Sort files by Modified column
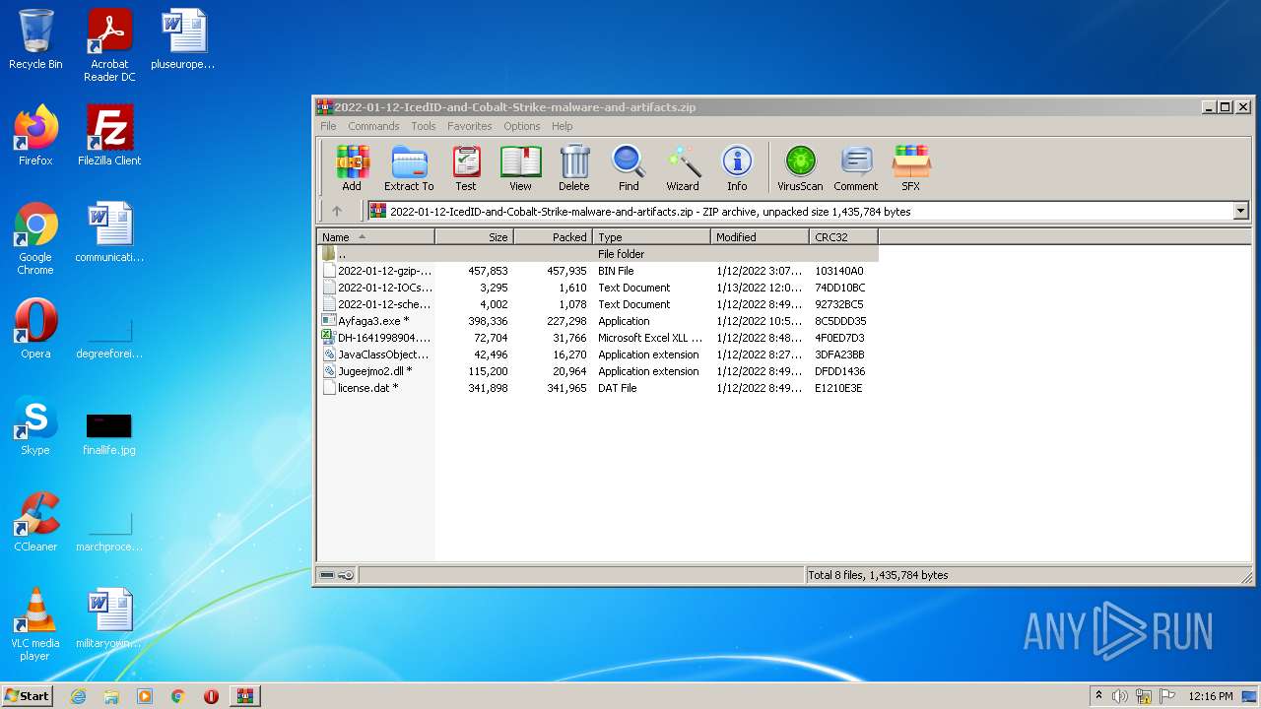The image size is (1261, 709). pyautogui.click(x=761, y=237)
